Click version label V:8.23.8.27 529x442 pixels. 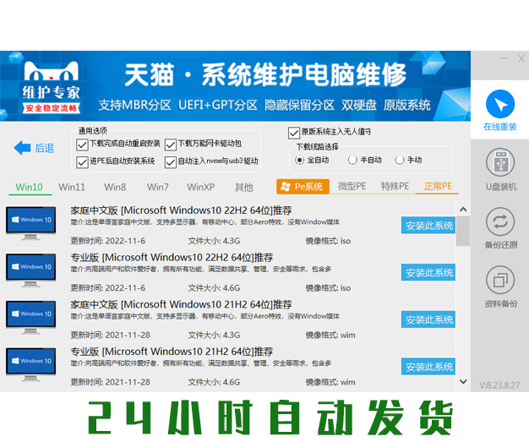tap(499, 385)
